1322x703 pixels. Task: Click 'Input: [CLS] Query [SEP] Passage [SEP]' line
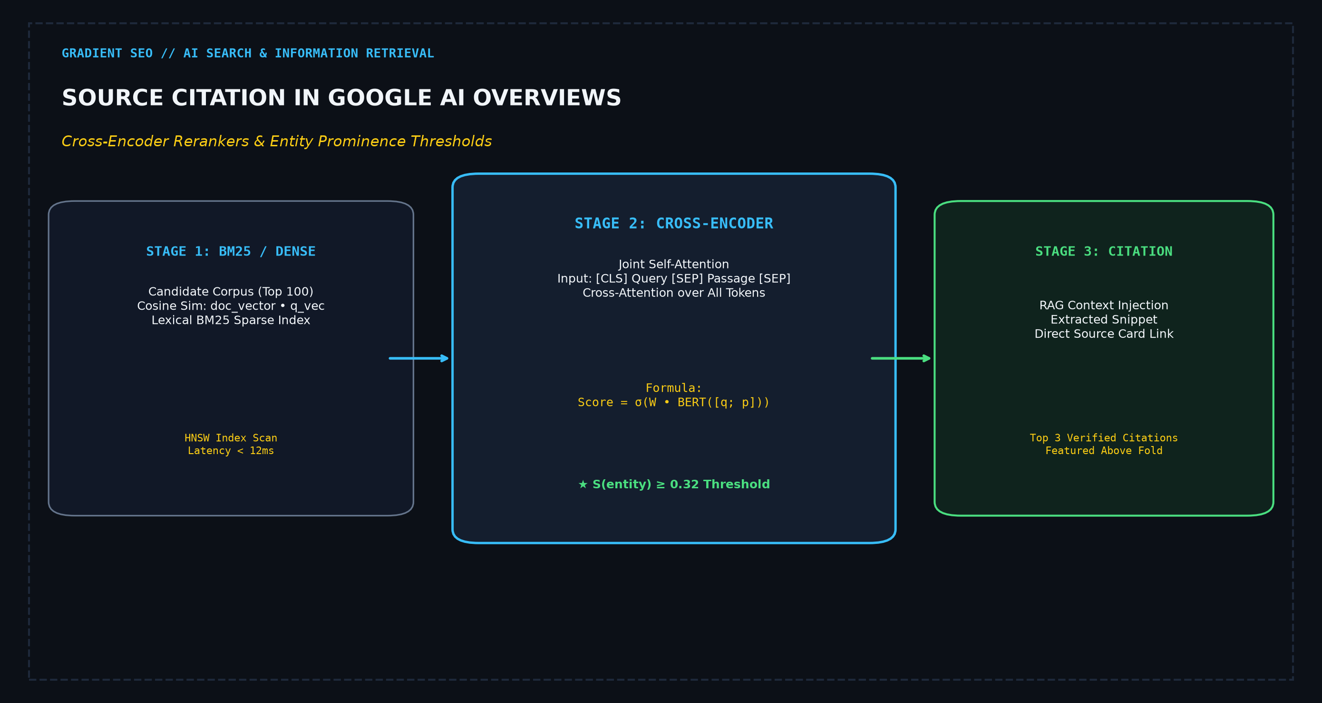[673, 279]
